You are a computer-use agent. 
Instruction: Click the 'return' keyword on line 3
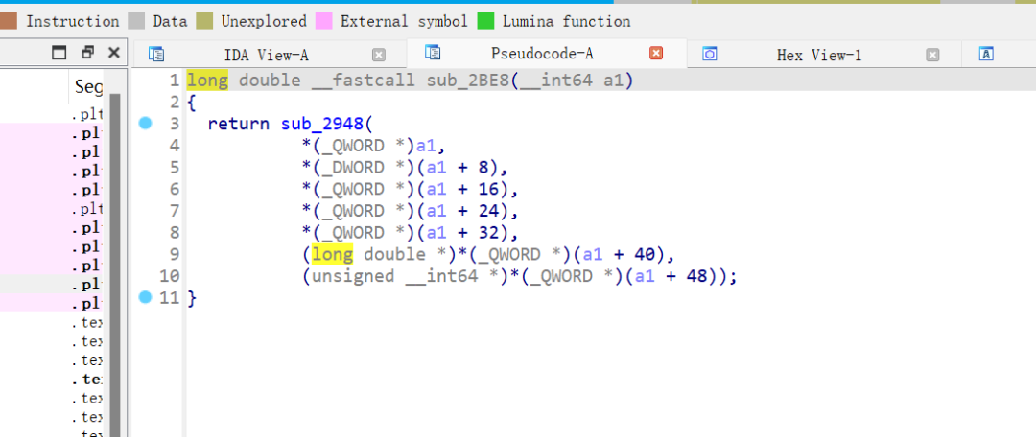click(x=239, y=124)
